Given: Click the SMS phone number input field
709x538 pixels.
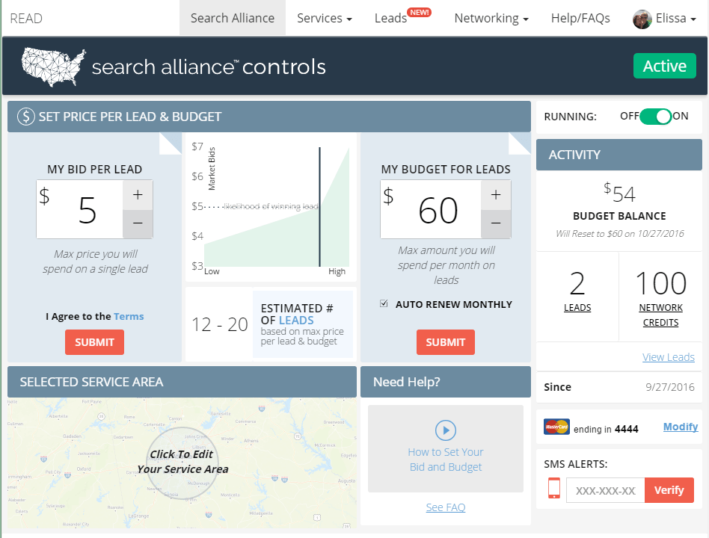Looking at the screenshot, I should click(607, 489).
